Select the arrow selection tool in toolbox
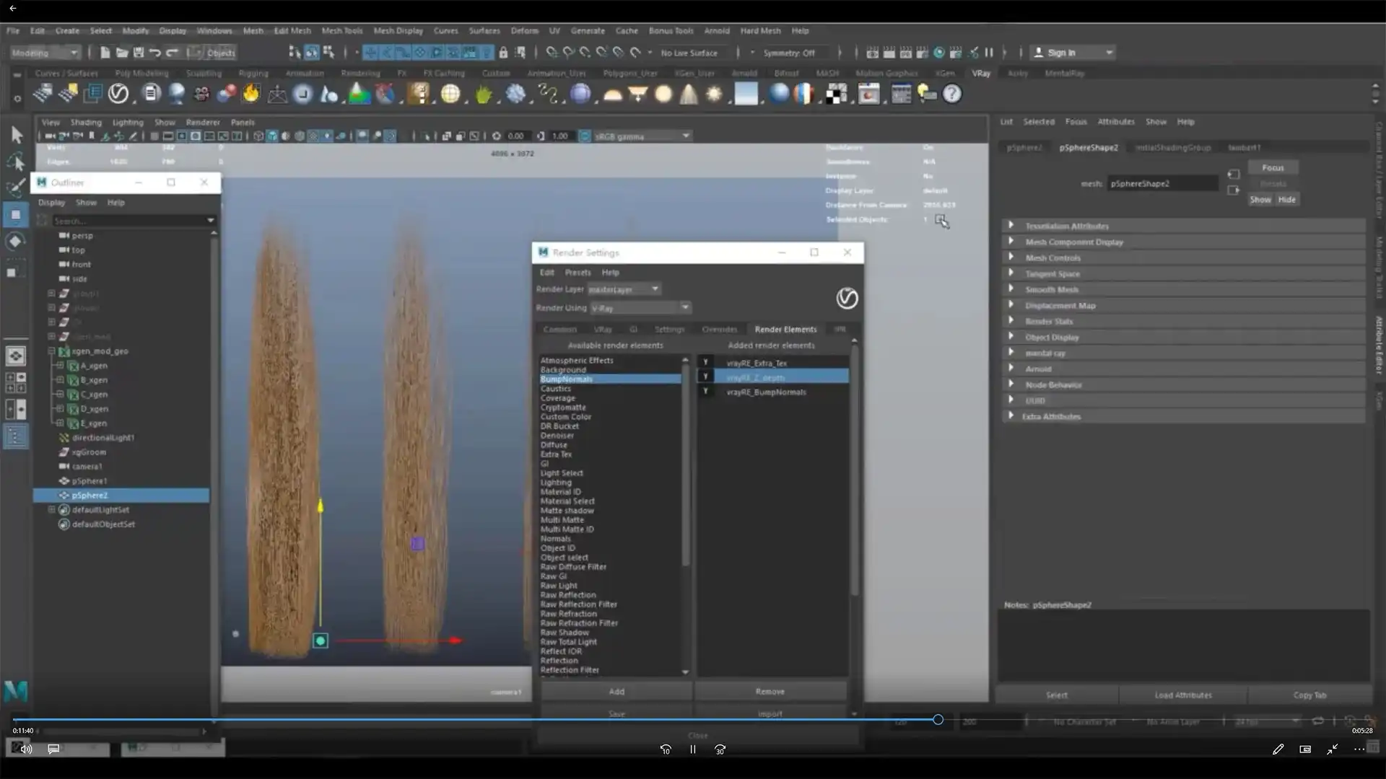1386x779 pixels. pos(16,135)
